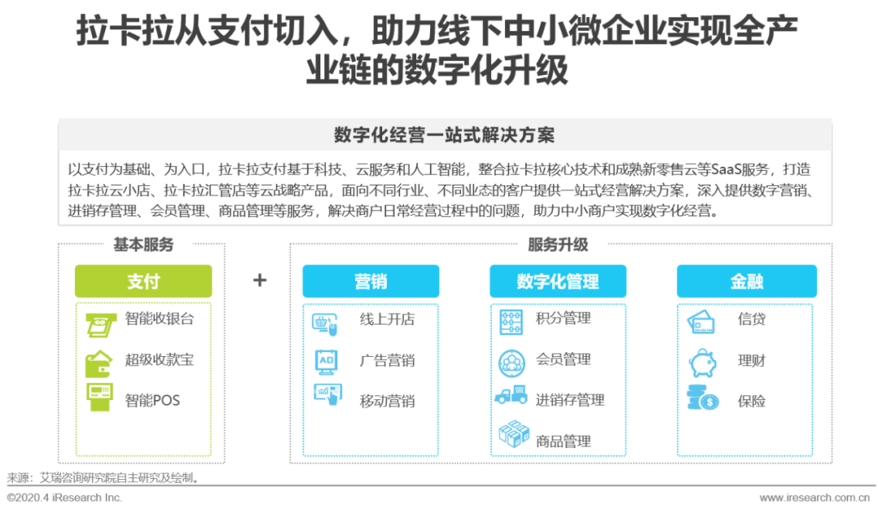Click the 服务升级 section label
Viewport: 878px width, 514px height.
pyautogui.click(x=559, y=245)
